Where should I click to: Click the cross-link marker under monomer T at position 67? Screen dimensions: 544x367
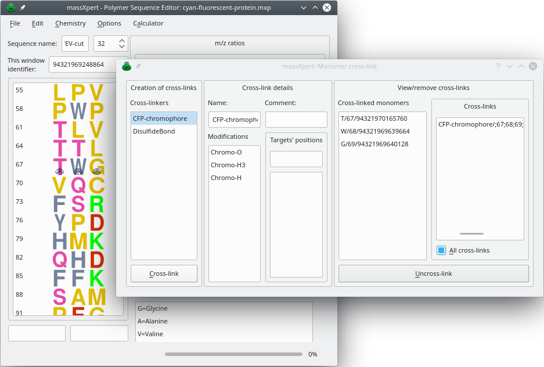coord(59,171)
